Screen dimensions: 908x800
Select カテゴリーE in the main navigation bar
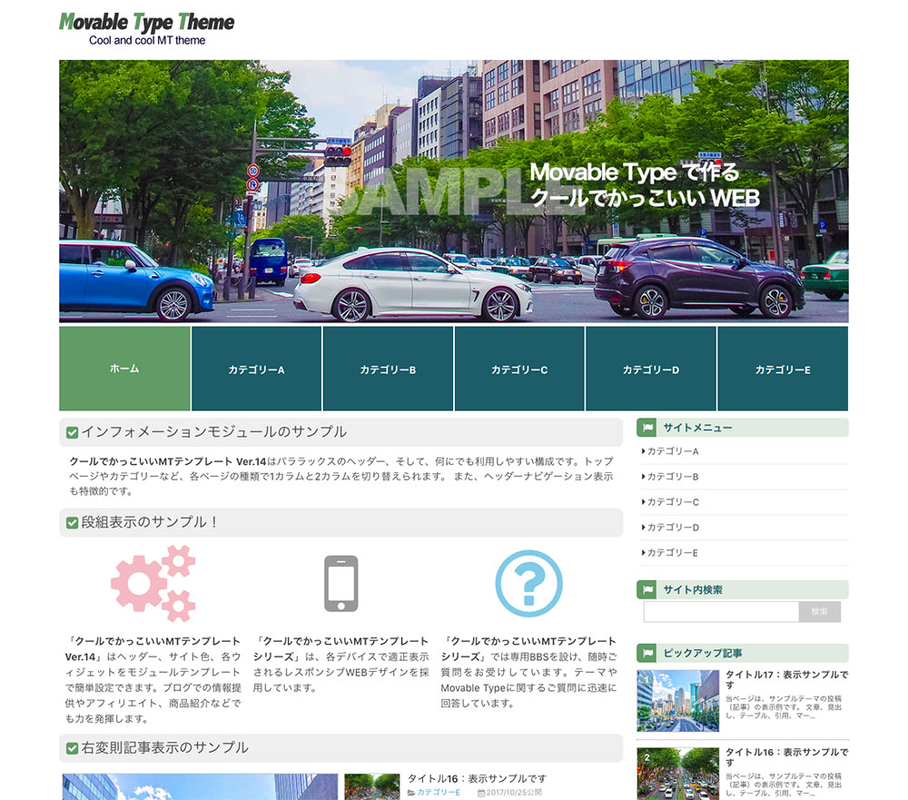pos(783,369)
